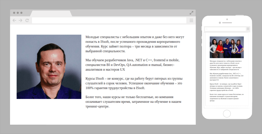
Task: Click the paragraph starting "Молодые специалисты с небольшим"
Action: pyautogui.click(x=135, y=44)
